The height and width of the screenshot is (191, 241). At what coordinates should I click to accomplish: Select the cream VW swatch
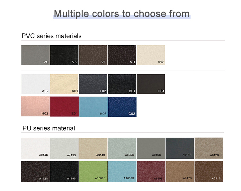151,55
